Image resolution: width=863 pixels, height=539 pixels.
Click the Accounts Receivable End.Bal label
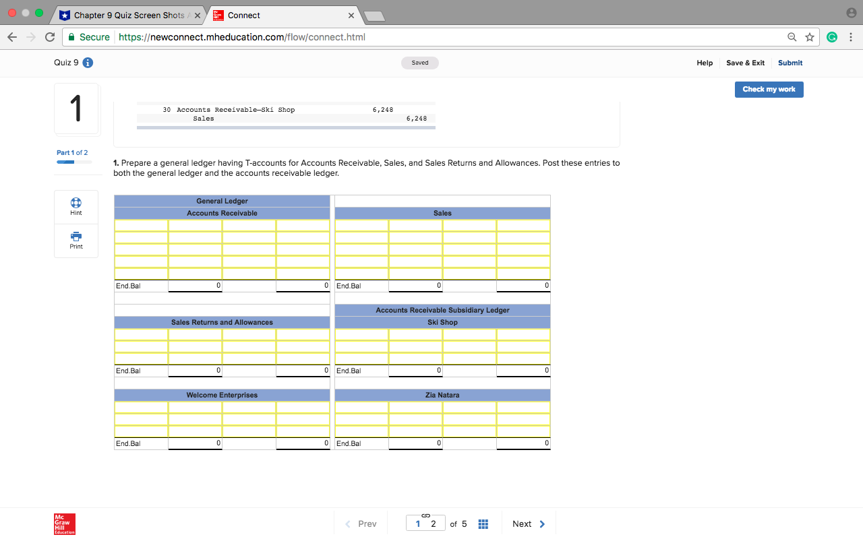click(x=128, y=286)
